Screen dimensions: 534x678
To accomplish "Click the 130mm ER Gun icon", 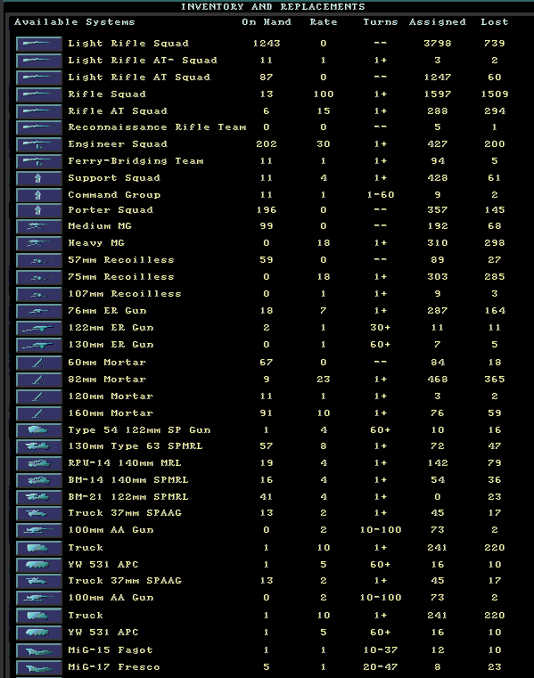I will pos(39,345).
